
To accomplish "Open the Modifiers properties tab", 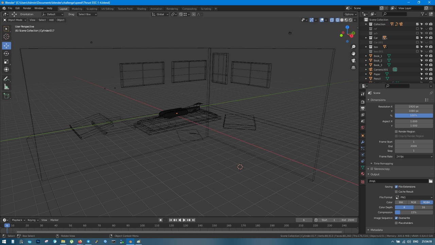I will (x=363, y=142).
